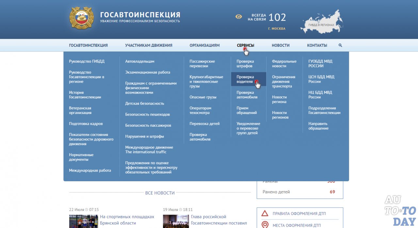Go to Руководство ГИБДД
The width and height of the screenshot is (418, 228).
click(x=87, y=61)
